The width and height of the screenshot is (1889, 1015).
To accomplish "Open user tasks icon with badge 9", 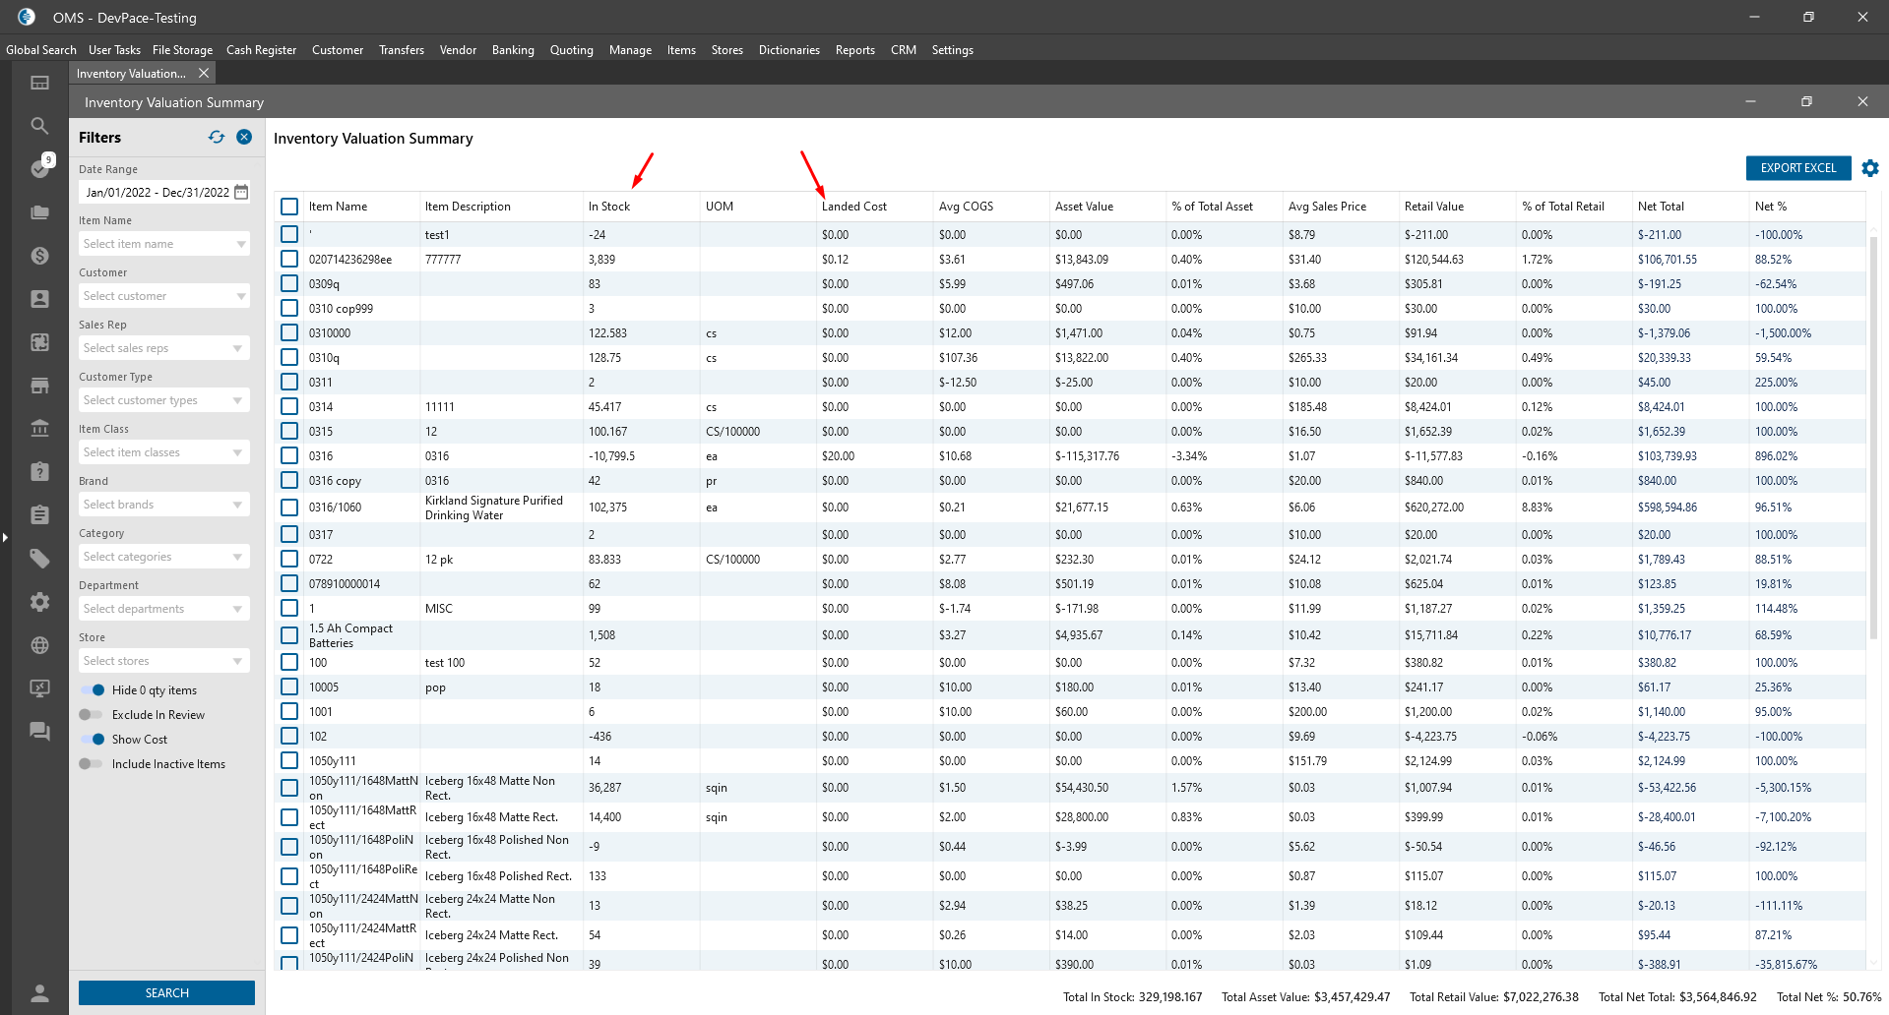I will 40,168.
